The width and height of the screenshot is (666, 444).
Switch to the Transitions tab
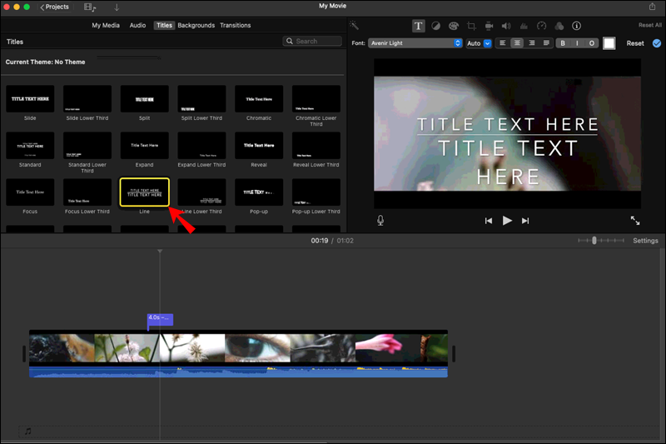pyautogui.click(x=235, y=26)
